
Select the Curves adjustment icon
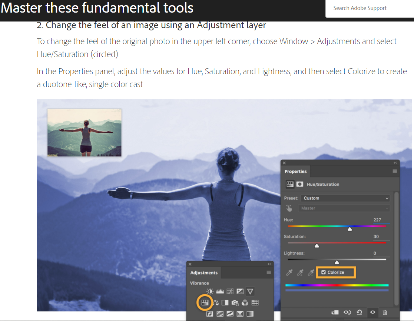pyautogui.click(x=230, y=291)
